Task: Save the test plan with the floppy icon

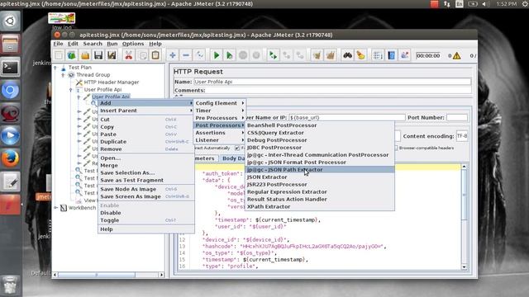Action: click(x=98, y=55)
